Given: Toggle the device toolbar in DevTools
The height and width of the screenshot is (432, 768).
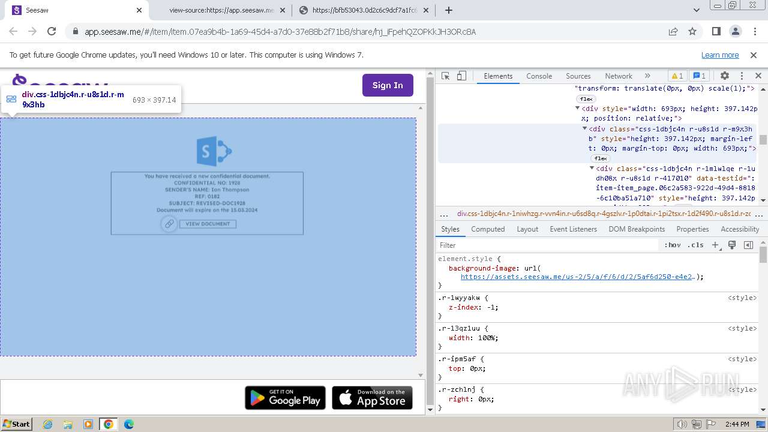Looking at the screenshot, I should (461, 76).
